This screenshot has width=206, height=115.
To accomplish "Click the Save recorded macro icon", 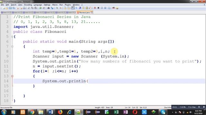I will tap(109, 8).
